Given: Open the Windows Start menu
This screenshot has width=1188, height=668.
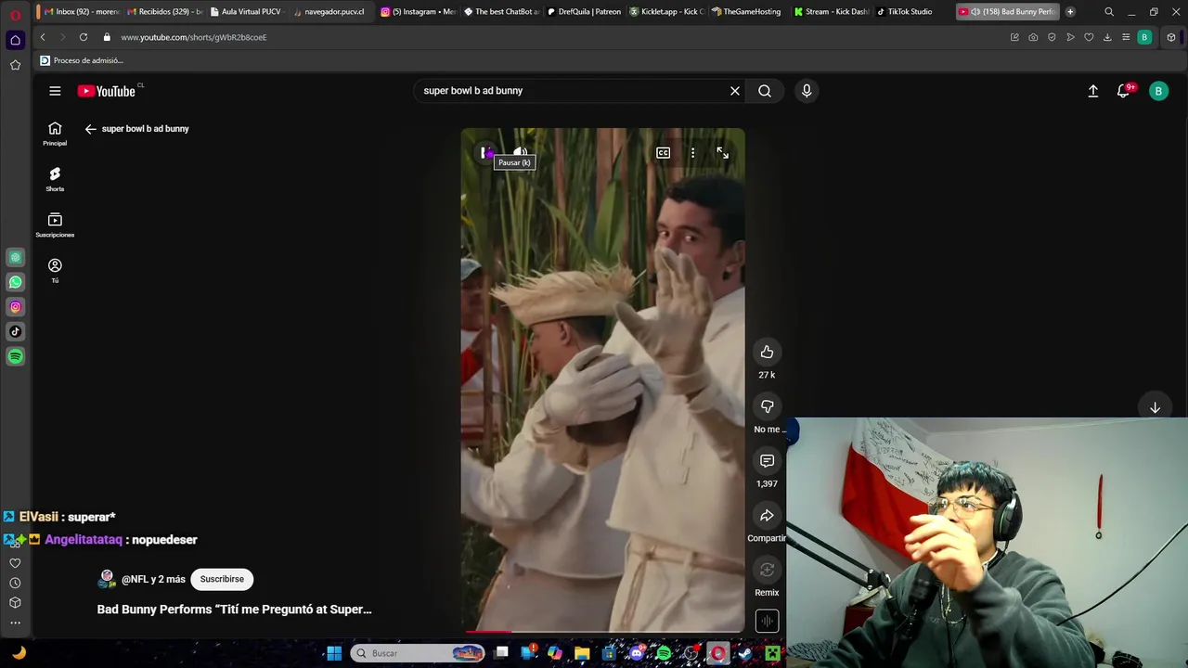Looking at the screenshot, I should click(x=334, y=653).
